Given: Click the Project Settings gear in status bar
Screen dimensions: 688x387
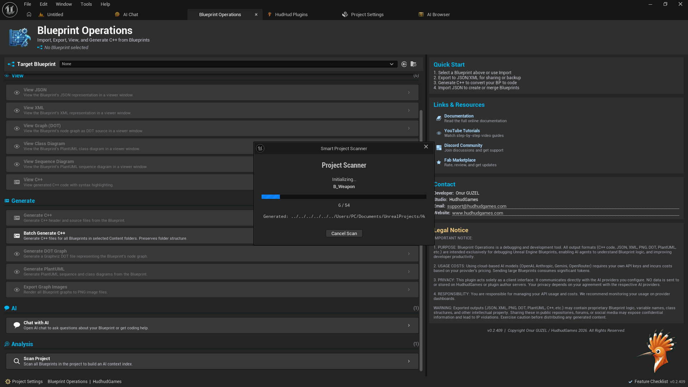Looking at the screenshot, I should coord(8,382).
